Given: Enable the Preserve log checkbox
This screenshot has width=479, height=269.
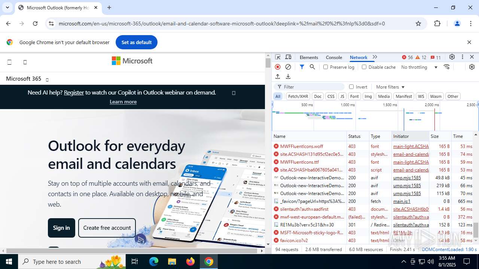Looking at the screenshot, I should 326,67.
